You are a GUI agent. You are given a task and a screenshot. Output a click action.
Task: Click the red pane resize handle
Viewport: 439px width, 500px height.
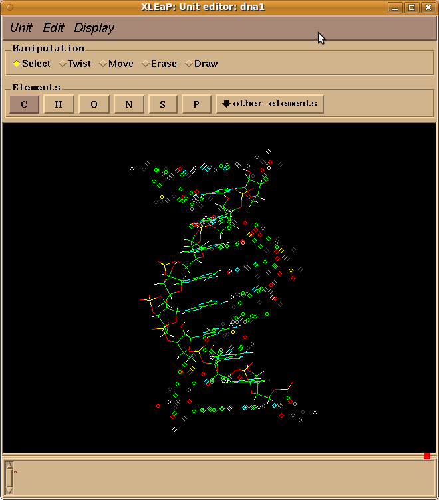pos(427,455)
